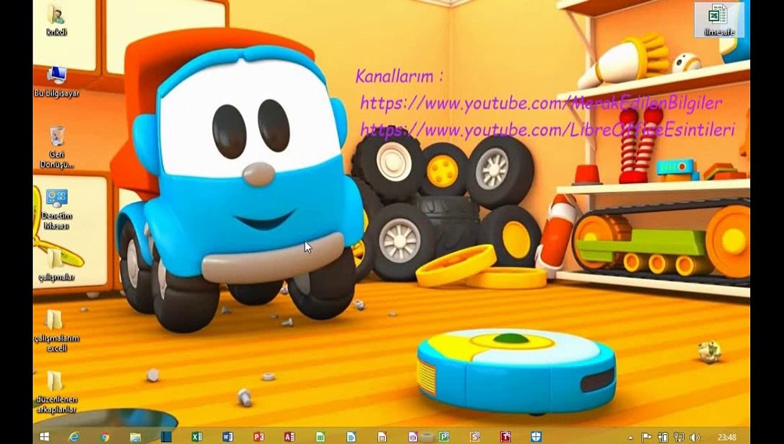Image resolution: width=784 pixels, height=444 pixels.
Task: Open the Action Center flag tray icon
Action: click(x=646, y=437)
